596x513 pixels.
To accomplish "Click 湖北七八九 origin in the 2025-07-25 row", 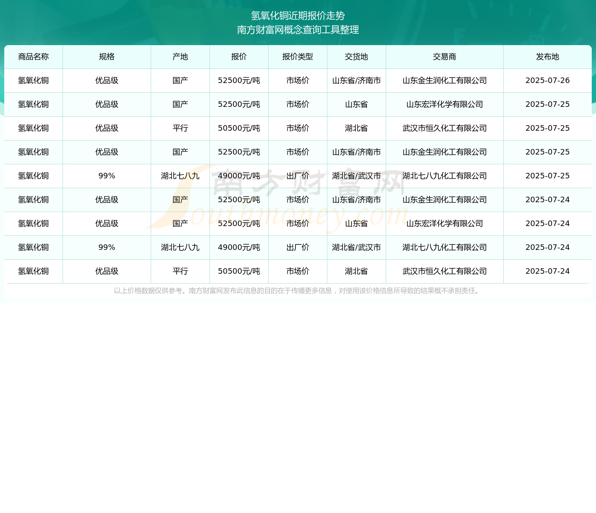I will coord(181,176).
